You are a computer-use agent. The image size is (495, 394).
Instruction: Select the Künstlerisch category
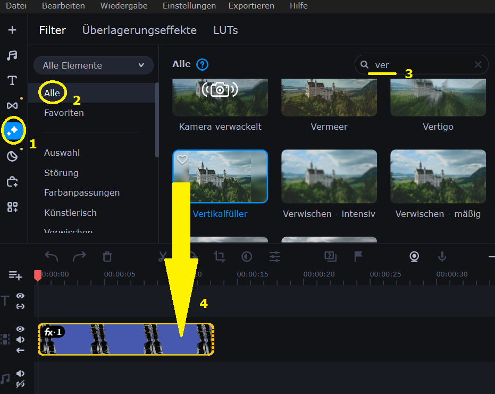pos(70,213)
